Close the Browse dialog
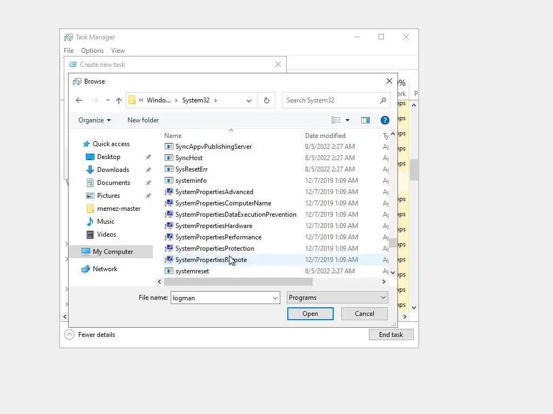The height and width of the screenshot is (414, 553). pos(389,81)
